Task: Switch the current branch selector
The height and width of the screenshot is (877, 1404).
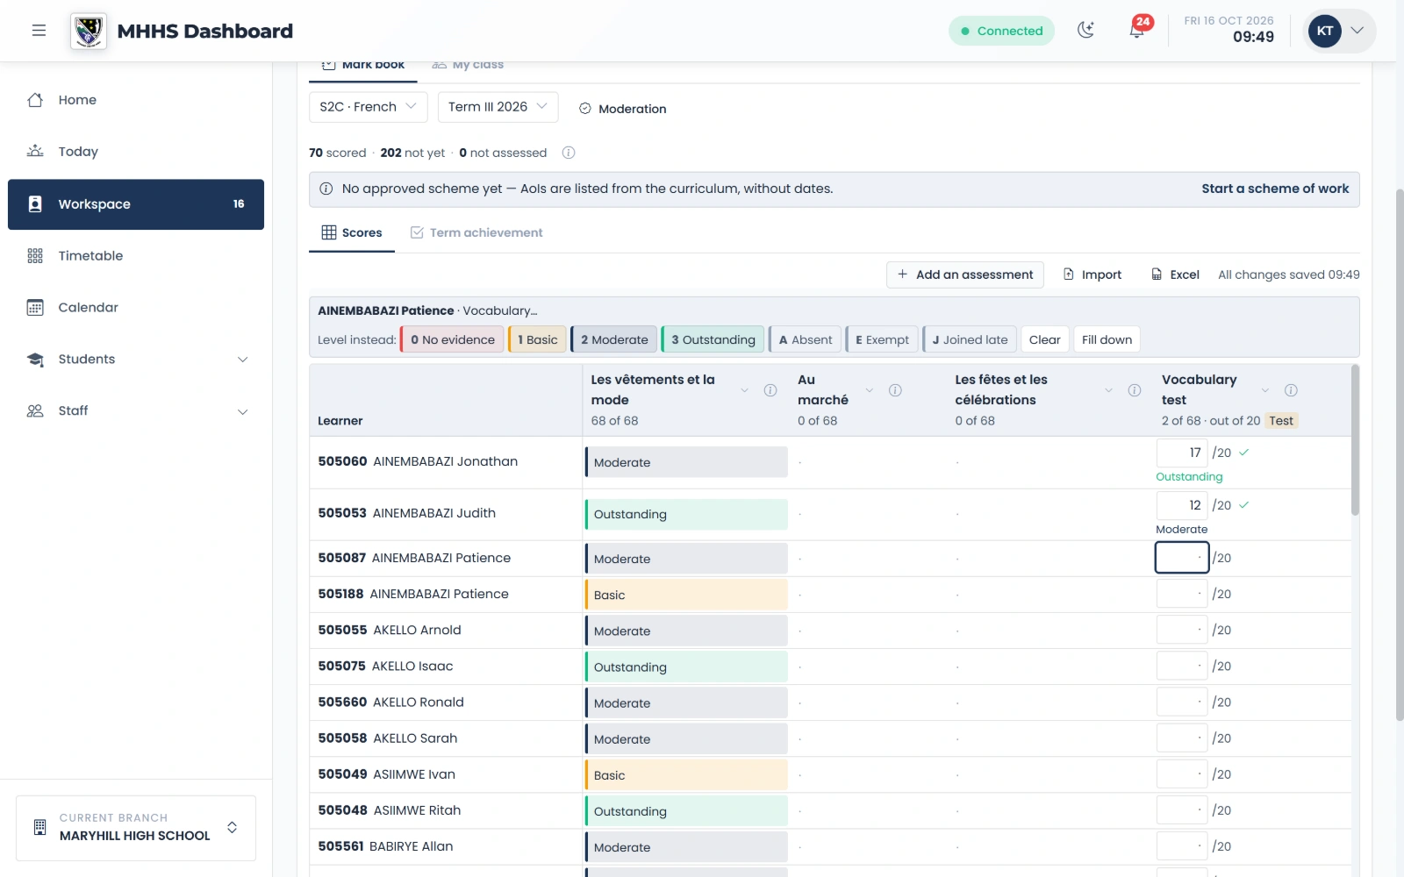Action: click(136, 828)
